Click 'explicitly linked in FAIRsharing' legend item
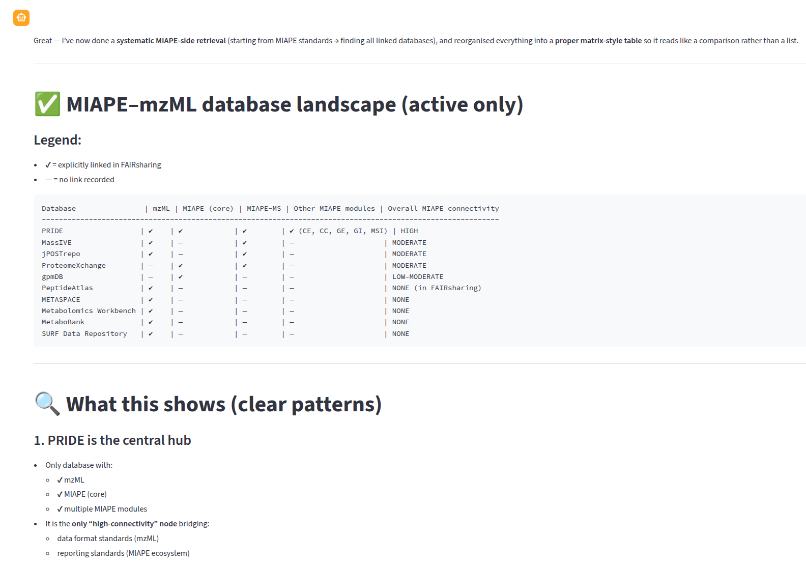Screen dimensions: 806x564 pos(109,165)
